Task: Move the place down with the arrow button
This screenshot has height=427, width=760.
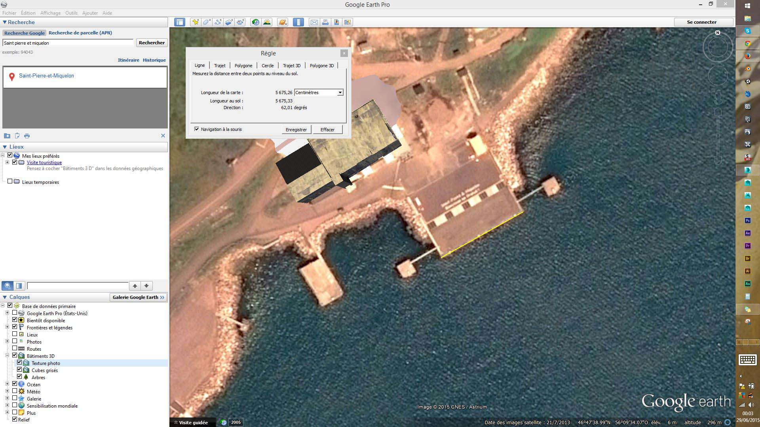Action: (x=146, y=286)
